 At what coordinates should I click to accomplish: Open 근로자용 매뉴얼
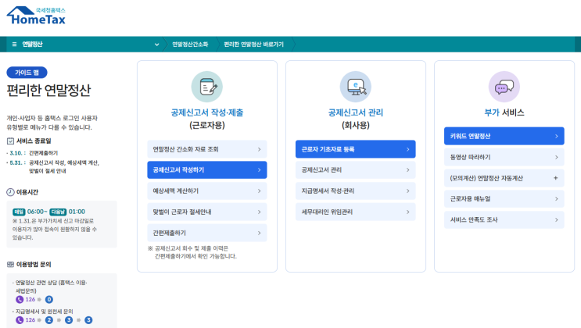[x=504, y=199]
